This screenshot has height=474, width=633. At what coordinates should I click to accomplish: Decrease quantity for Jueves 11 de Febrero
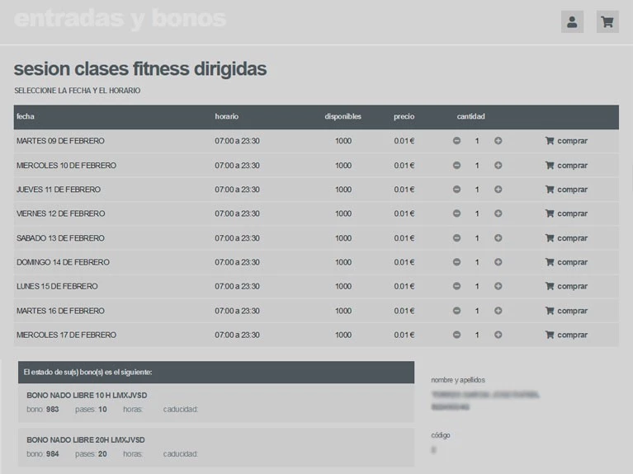(x=456, y=190)
